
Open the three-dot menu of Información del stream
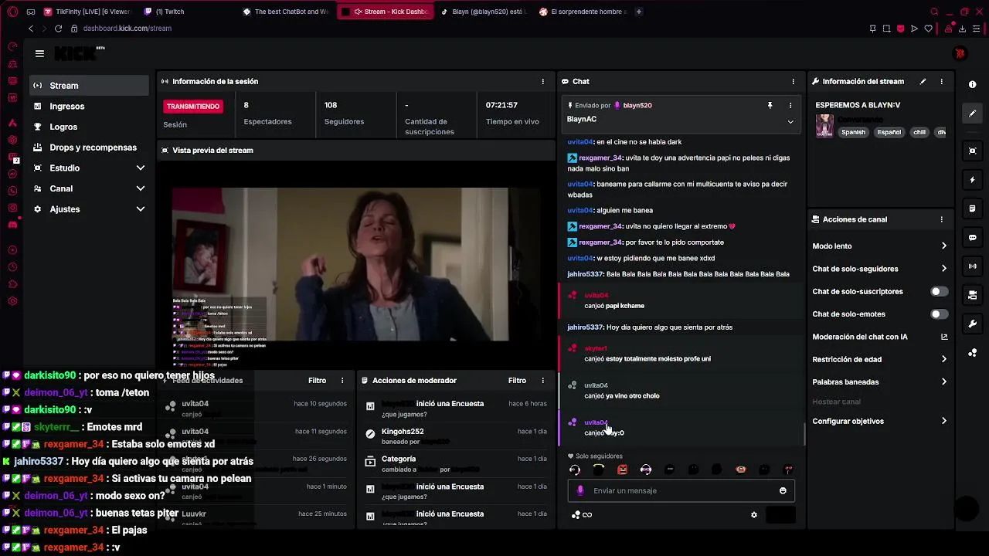click(941, 81)
